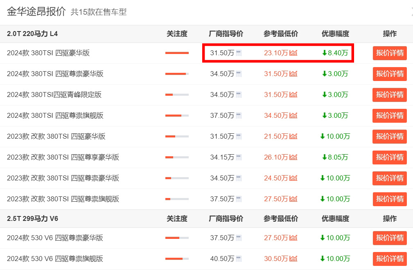Click calculator icon for 2023款 改款 四驱尊崇旗舰版
The height and width of the screenshot is (270, 413).
239,199
